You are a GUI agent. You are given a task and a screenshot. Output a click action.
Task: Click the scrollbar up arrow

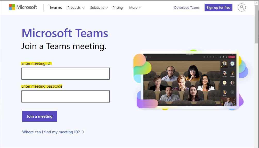click(x=256, y=3)
